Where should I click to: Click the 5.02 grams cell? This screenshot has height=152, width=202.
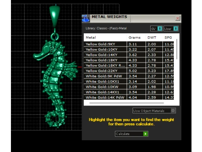coord(136,71)
